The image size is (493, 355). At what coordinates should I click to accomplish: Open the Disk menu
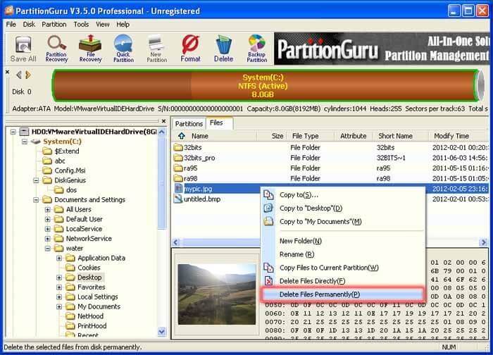coord(29,24)
